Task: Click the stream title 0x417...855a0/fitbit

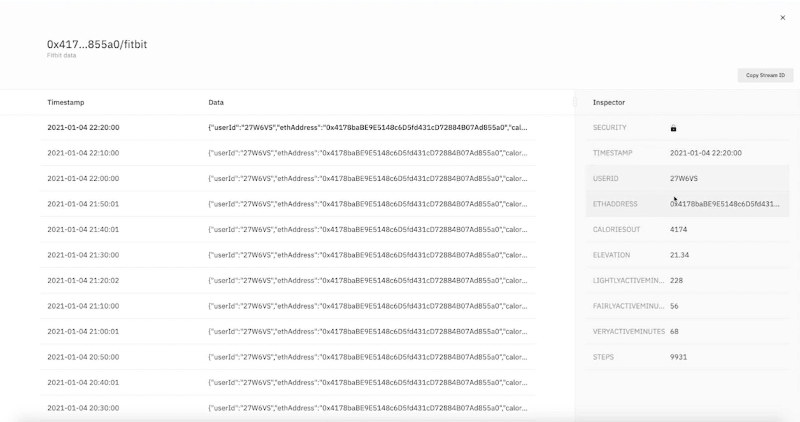Action: click(97, 44)
